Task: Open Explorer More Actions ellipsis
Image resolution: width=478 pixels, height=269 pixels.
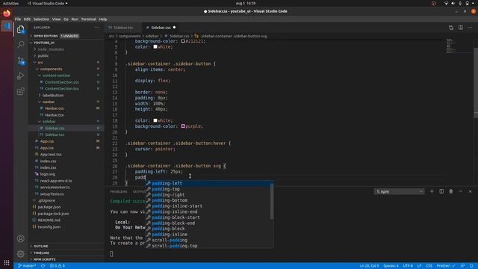Action: click(96, 28)
